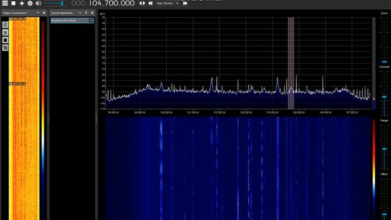Open visualization tools with the wrench icon

coord(5,48)
